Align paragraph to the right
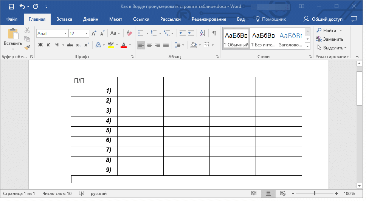Viewport: 366px width, 201px height. 158,45
